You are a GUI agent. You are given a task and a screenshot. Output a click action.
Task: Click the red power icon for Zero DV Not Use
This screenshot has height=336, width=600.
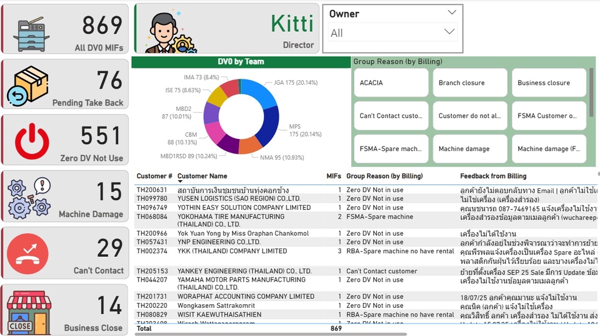click(x=32, y=142)
